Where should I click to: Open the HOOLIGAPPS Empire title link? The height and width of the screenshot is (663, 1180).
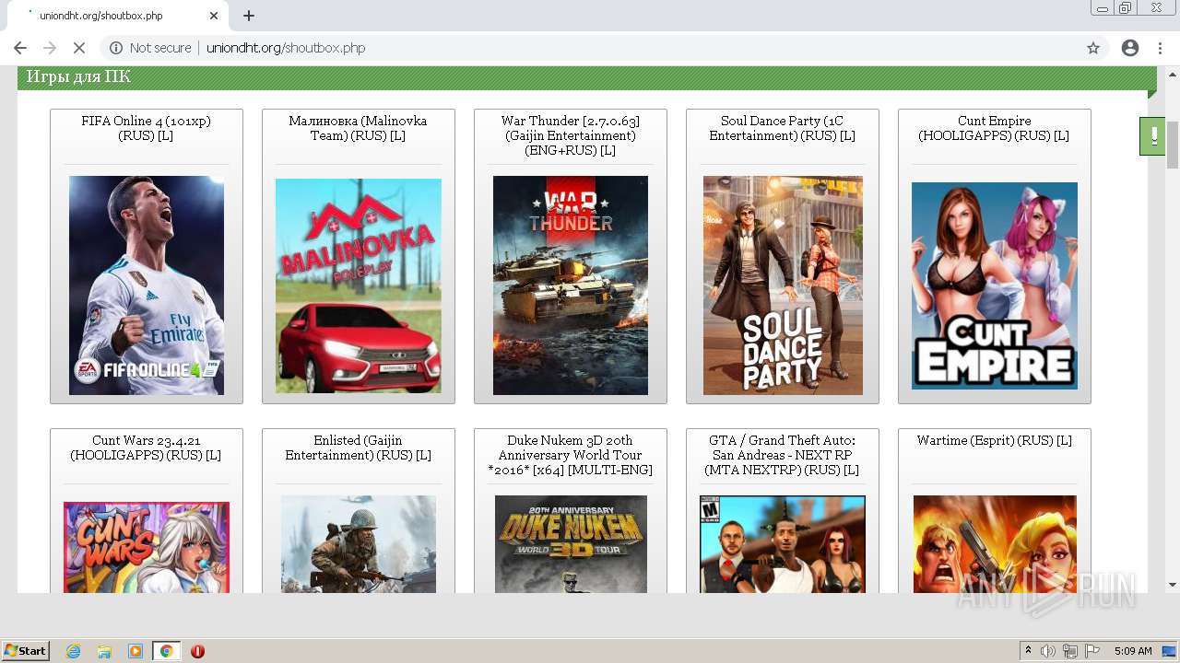click(x=994, y=128)
